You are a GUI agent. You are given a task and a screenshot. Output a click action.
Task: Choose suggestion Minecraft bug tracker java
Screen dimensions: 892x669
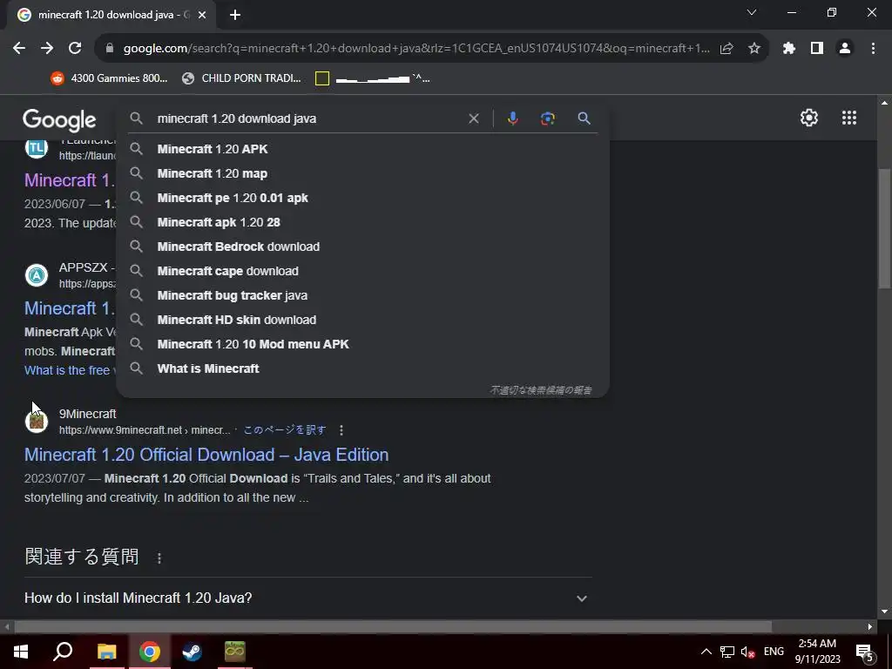363,296
